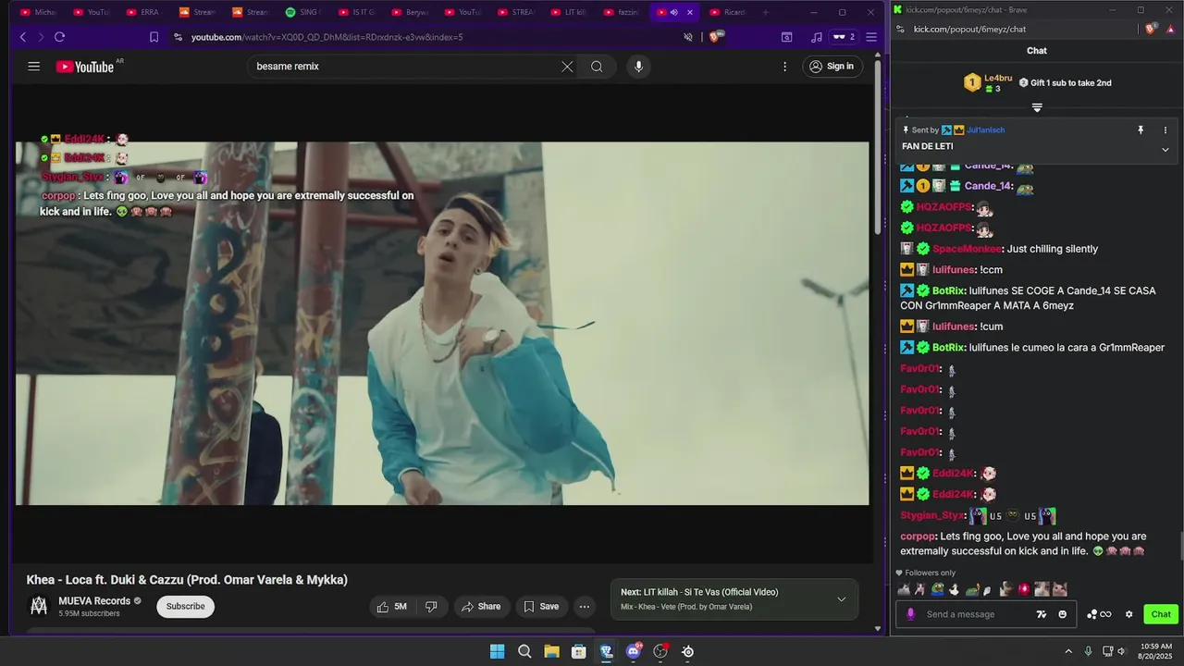Image resolution: width=1184 pixels, height=666 pixels.
Task: Expand the pinned FAN DE LETI message chevron
Action: (1165, 149)
